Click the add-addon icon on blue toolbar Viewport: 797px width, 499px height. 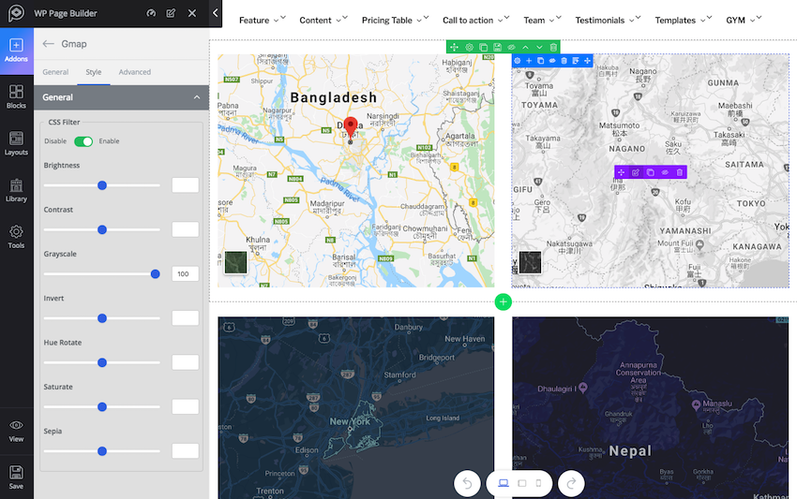point(576,61)
